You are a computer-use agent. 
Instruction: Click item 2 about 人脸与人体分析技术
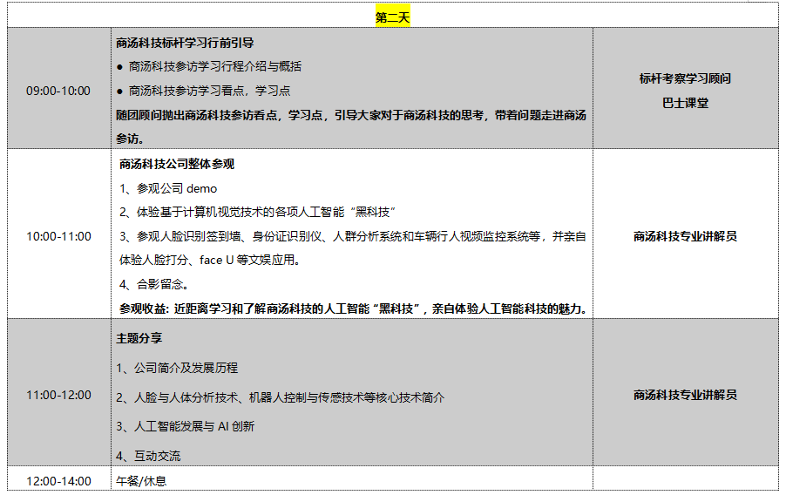tap(281, 397)
